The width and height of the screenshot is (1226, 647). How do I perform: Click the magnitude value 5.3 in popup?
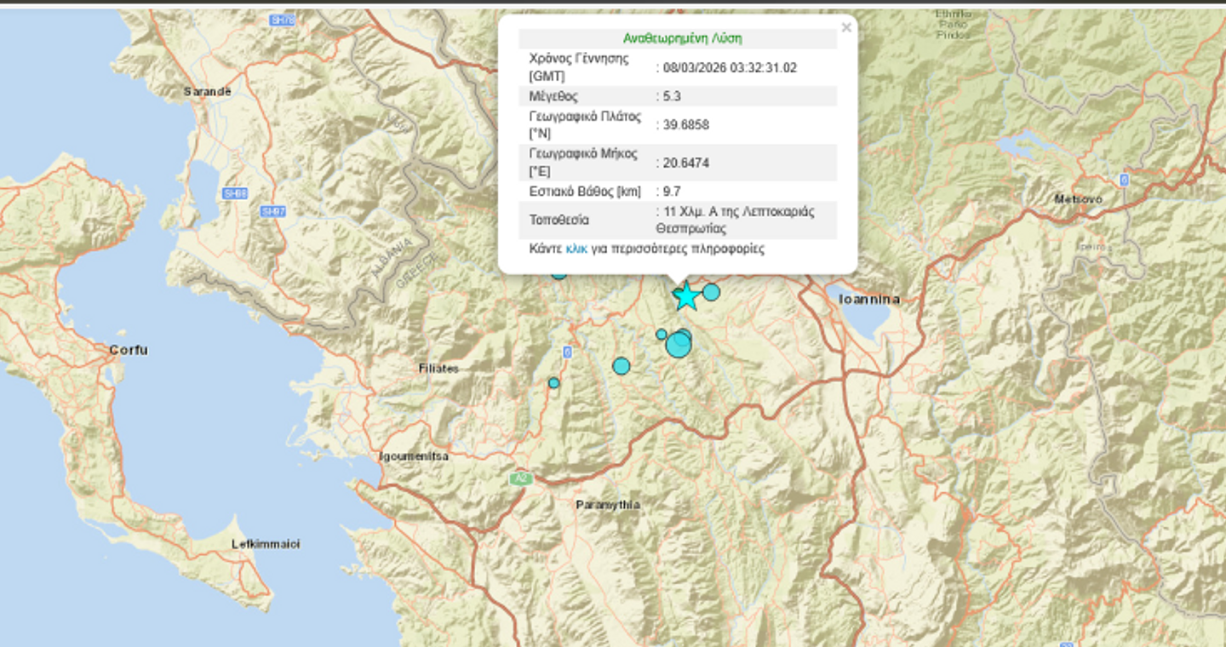672,96
